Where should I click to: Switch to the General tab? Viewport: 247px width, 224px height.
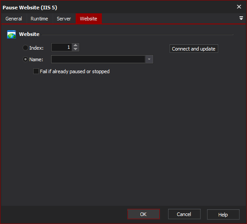tap(14, 19)
